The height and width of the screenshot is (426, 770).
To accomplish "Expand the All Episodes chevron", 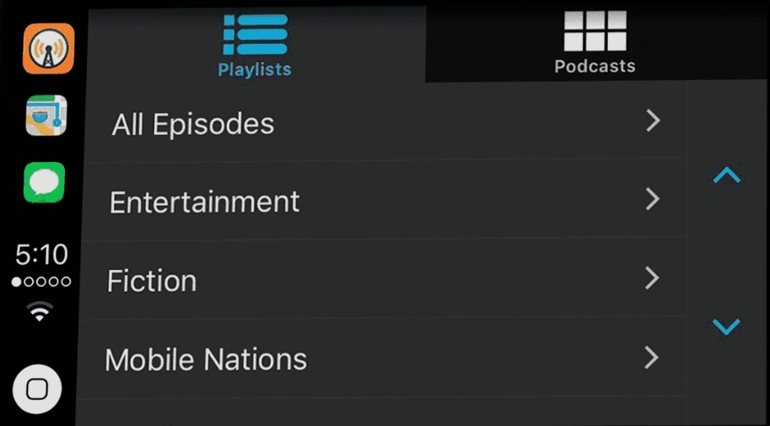I will click(653, 121).
